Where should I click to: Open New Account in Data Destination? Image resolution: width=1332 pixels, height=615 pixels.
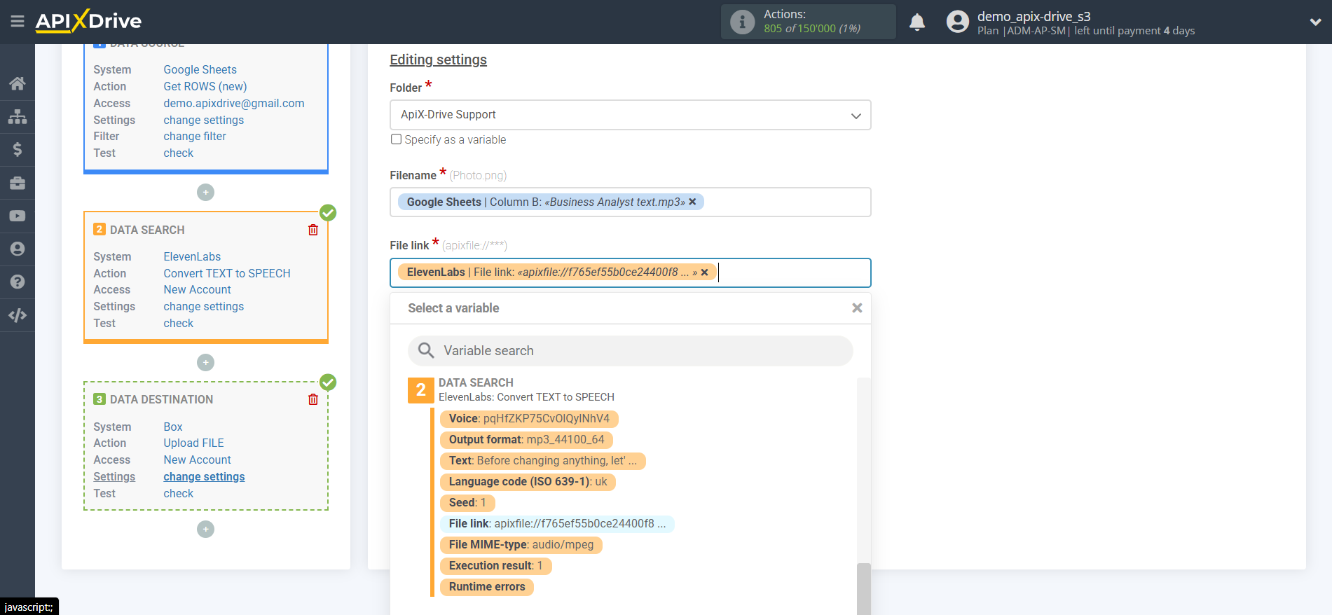point(197,459)
